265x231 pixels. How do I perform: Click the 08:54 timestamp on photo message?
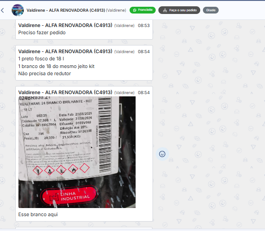144,93
